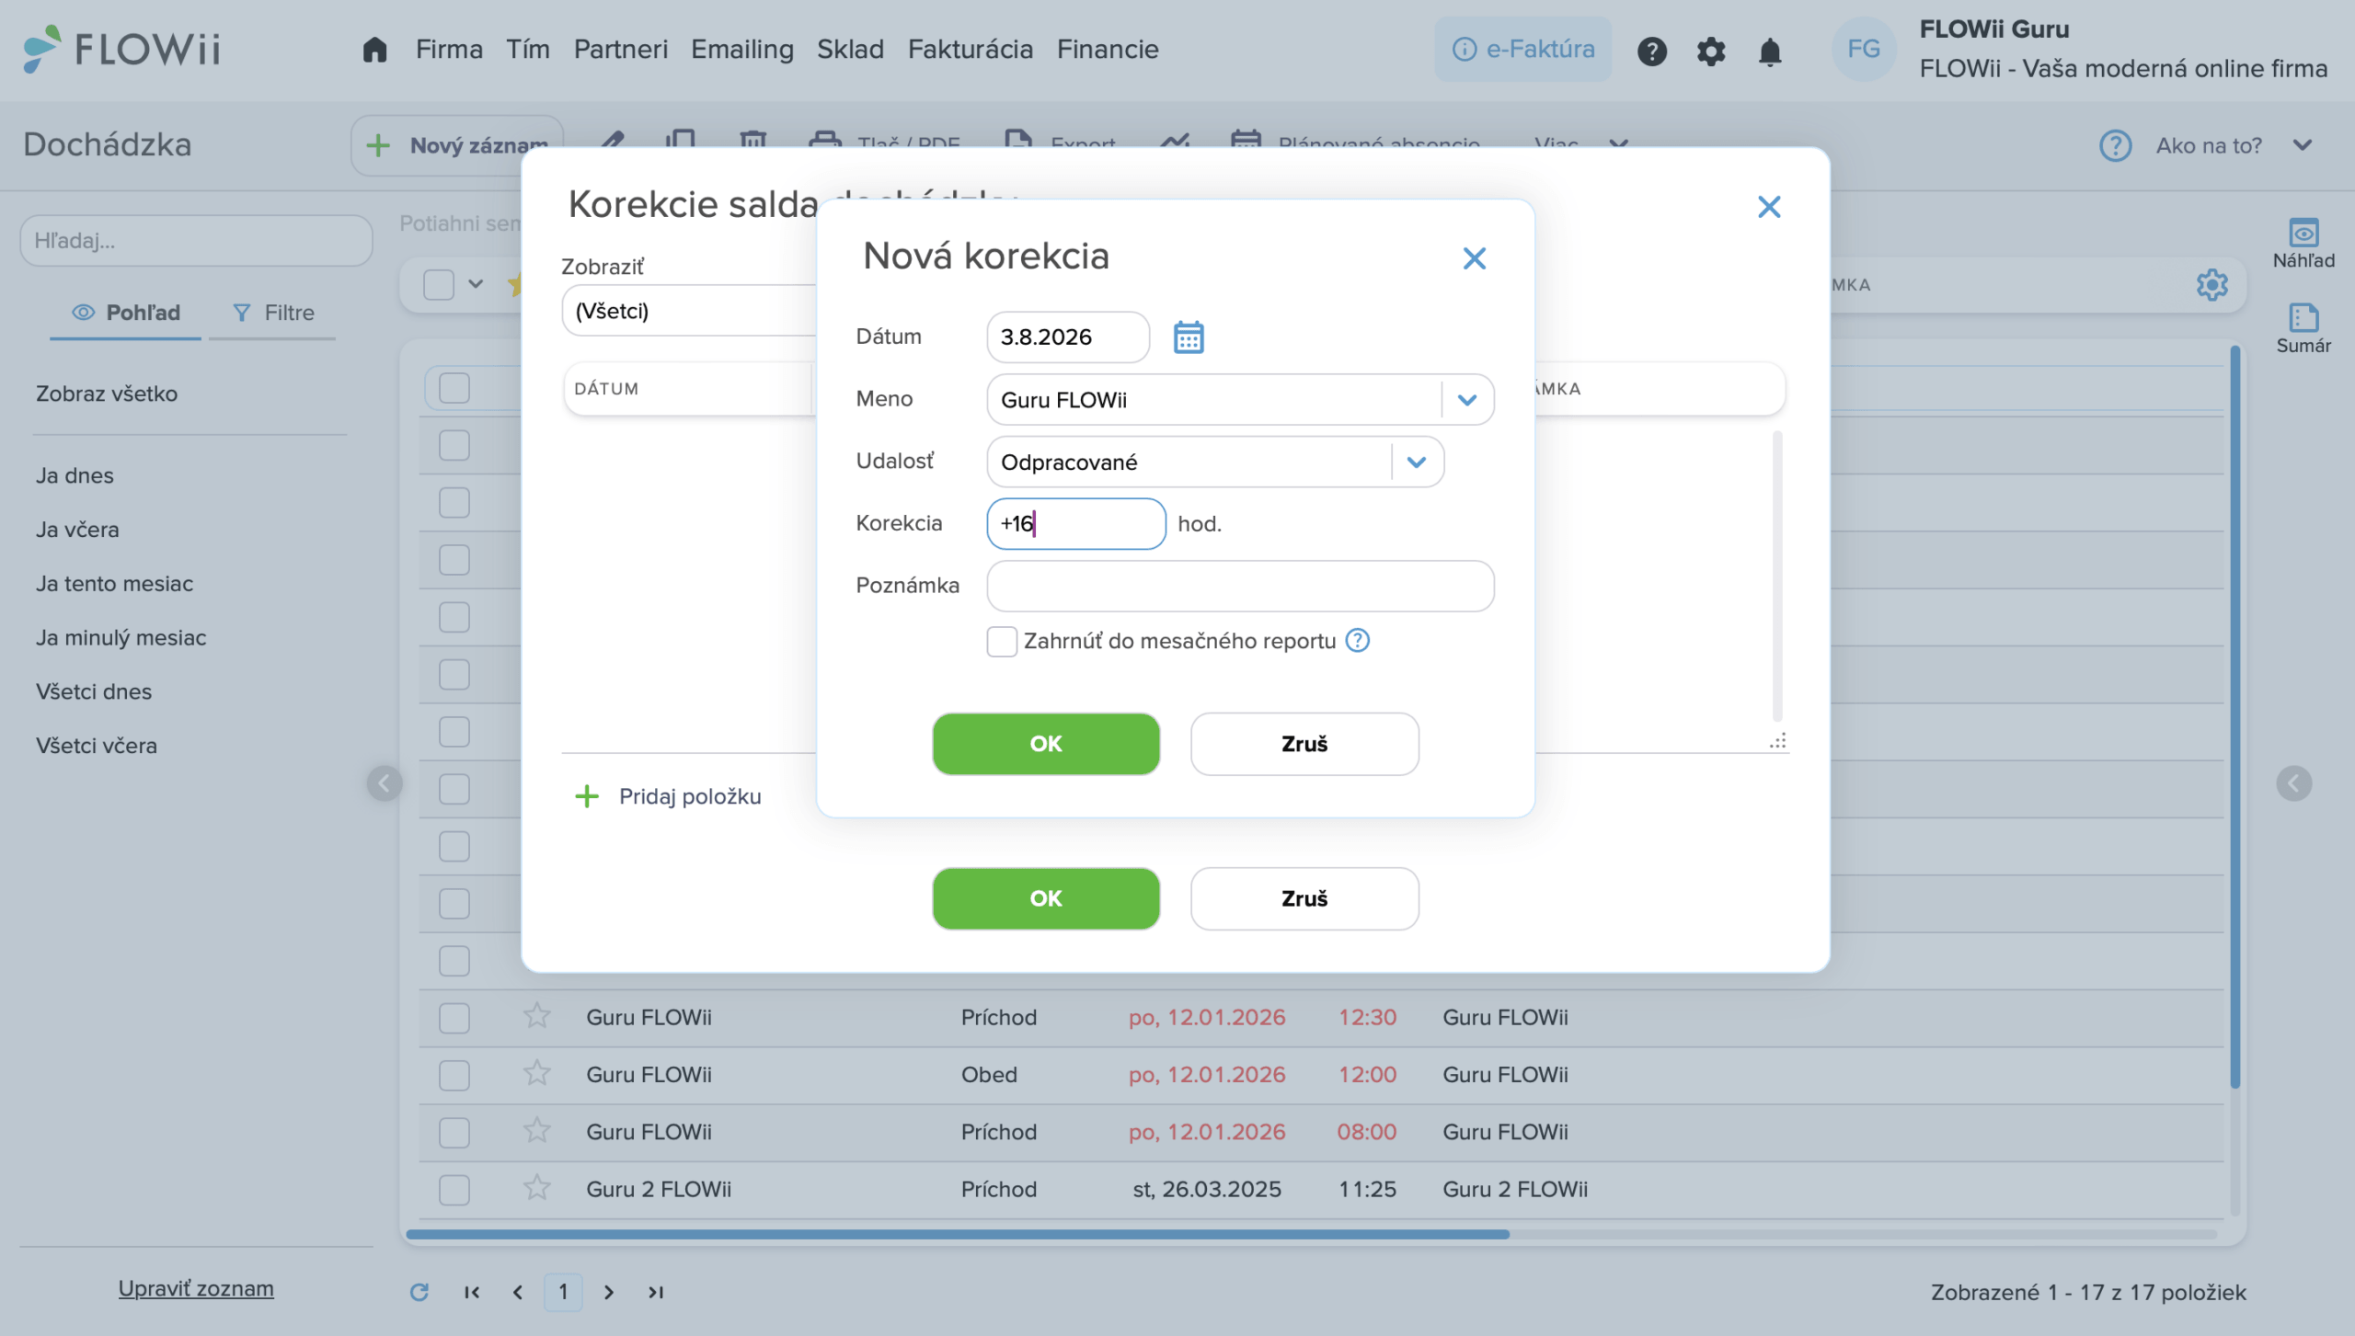Collapse the left sidebar arrow
This screenshot has width=2355, height=1336.
click(x=385, y=783)
